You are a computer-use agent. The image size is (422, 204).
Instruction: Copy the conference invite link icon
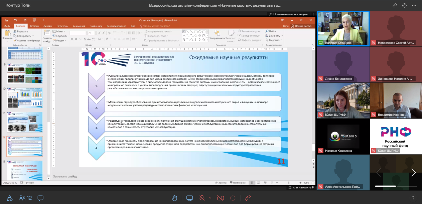click(395, 5)
